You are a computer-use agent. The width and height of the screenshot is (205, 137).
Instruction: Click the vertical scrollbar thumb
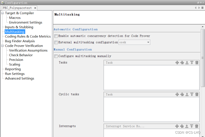pyautogui.click(x=203, y=58)
